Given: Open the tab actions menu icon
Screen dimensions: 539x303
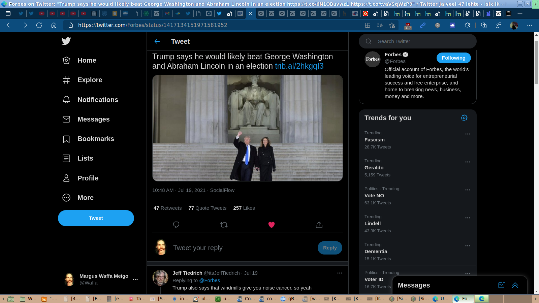Looking at the screenshot, I should [8, 13].
